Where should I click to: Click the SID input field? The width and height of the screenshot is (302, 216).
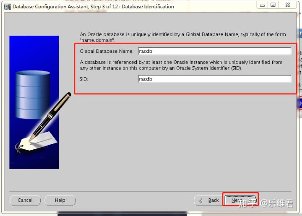(x=215, y=79)
